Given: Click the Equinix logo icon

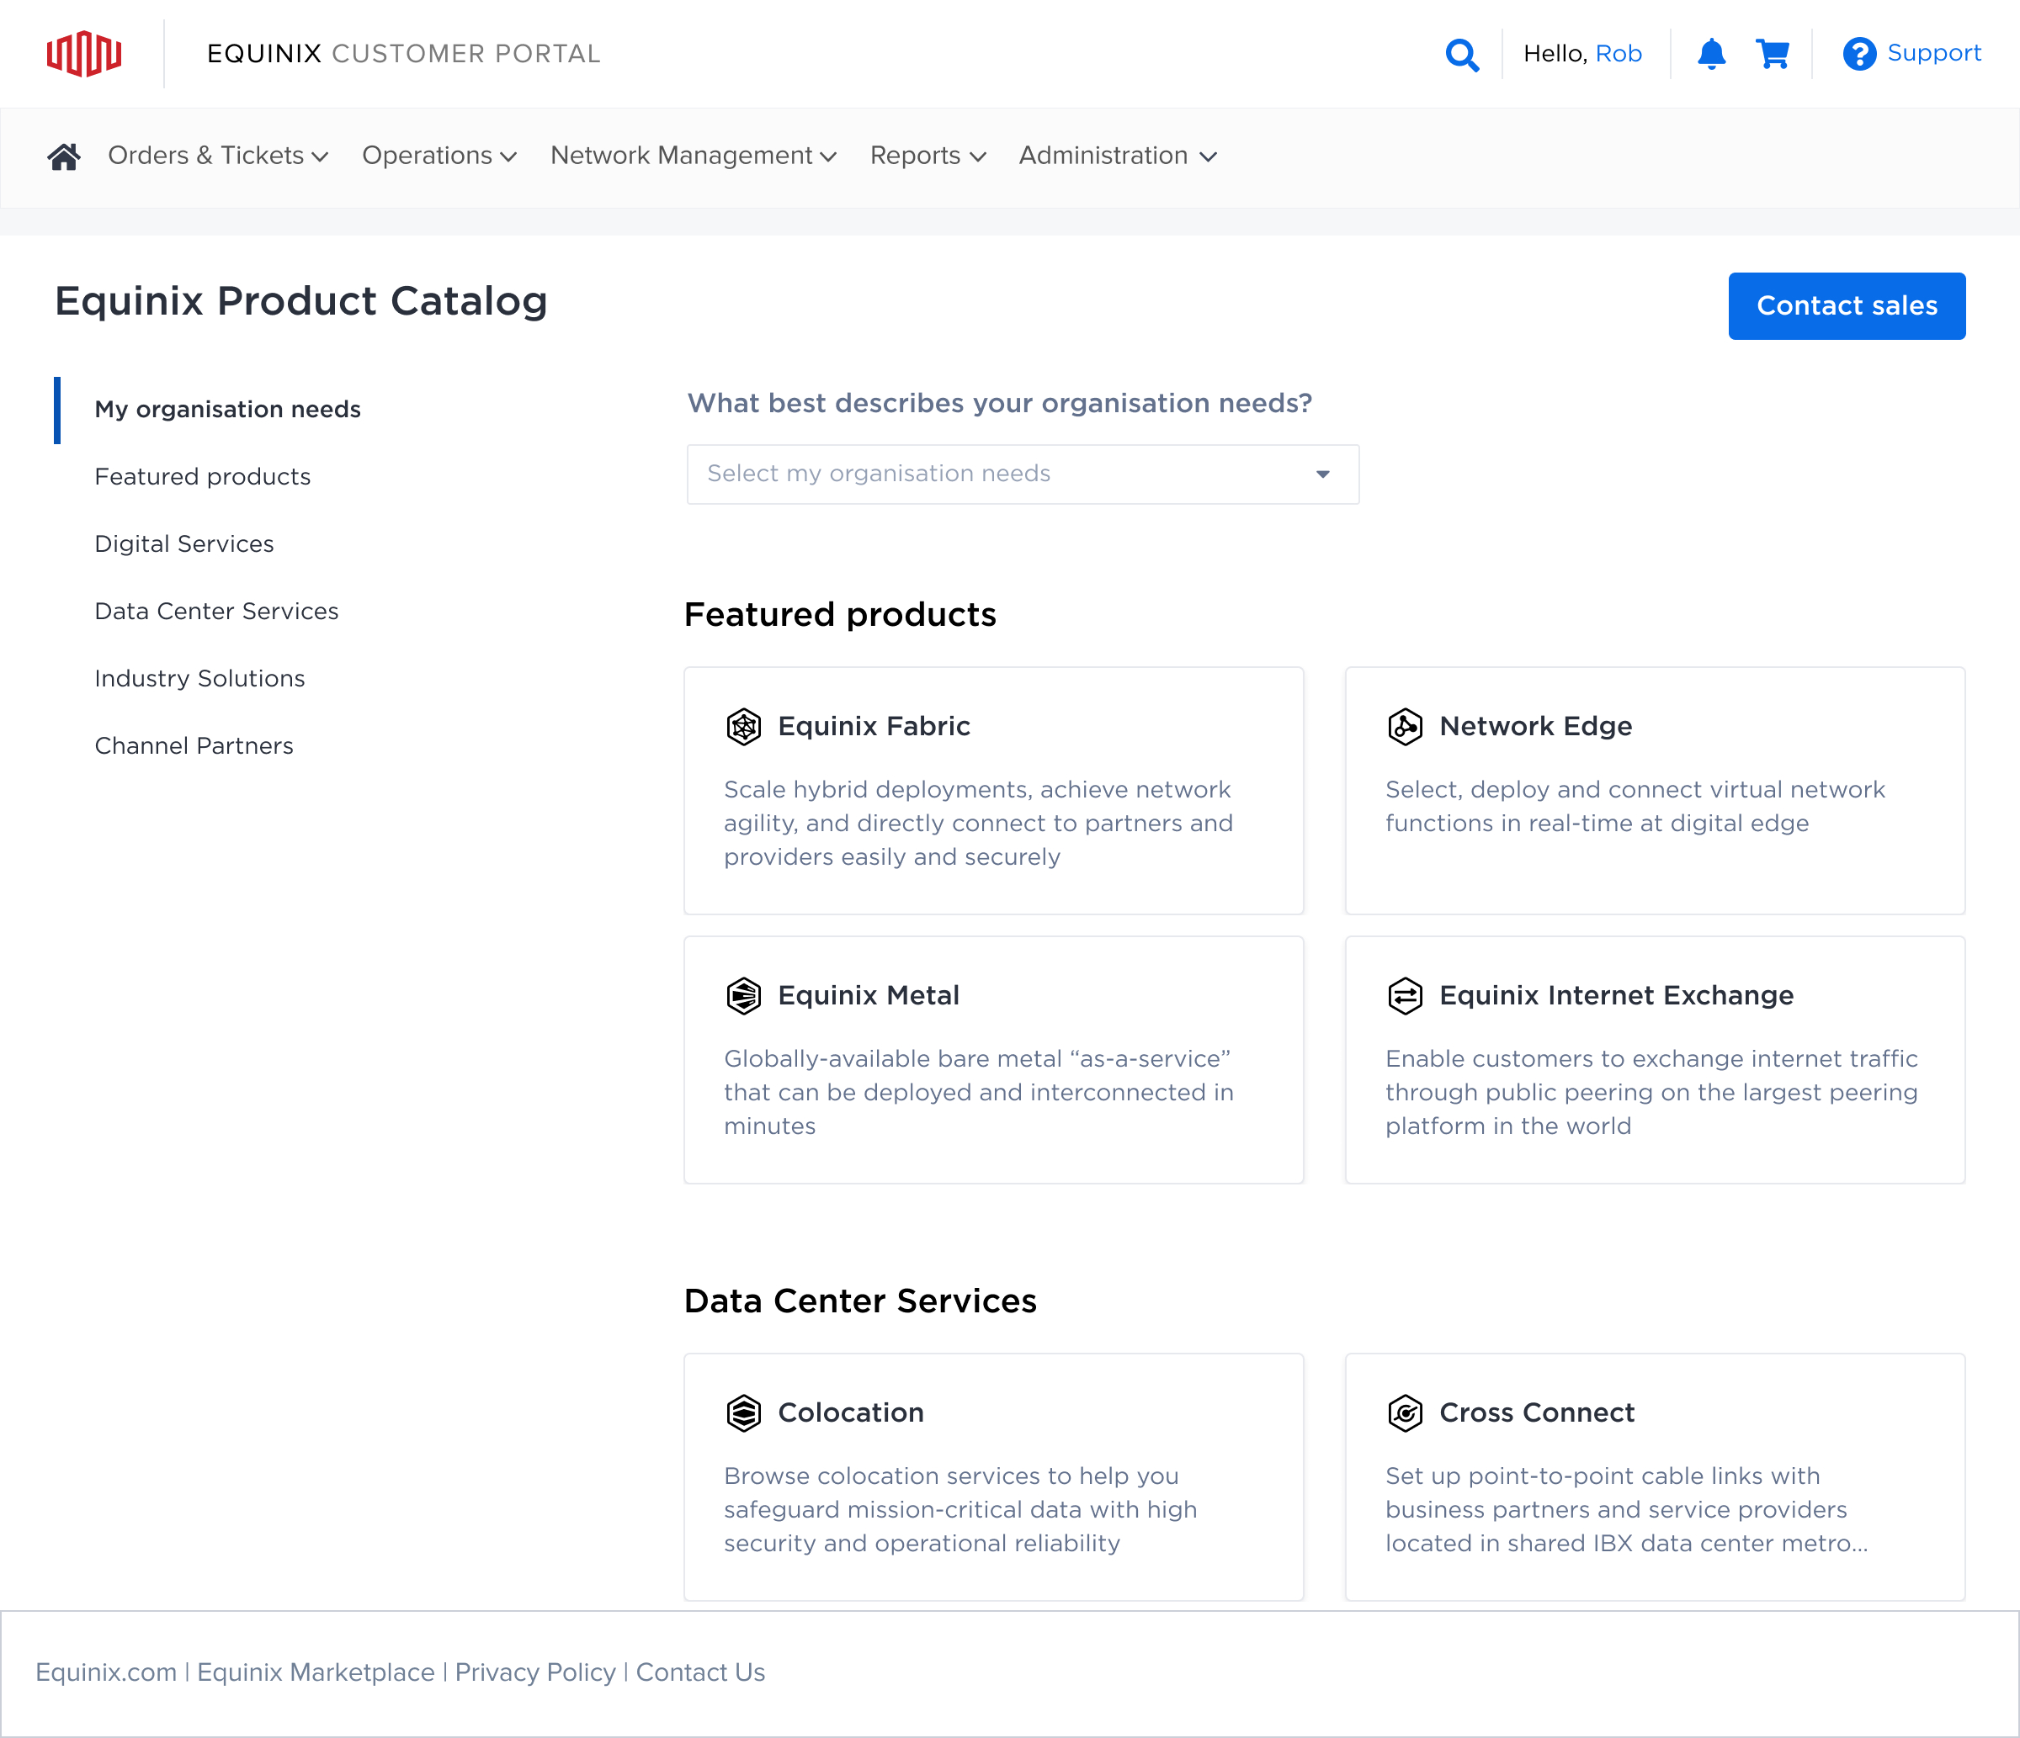Looking at the screenshot, I should [84, 54].
